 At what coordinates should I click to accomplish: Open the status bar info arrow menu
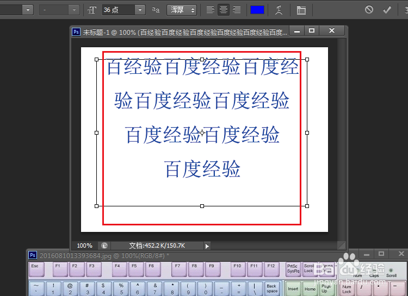(207, 246)
